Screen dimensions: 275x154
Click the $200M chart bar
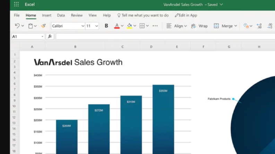pyautogui.click(x=67, y=137)
